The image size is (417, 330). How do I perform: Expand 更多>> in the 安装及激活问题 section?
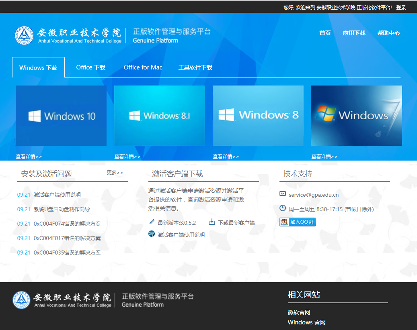tap(115, 173)
